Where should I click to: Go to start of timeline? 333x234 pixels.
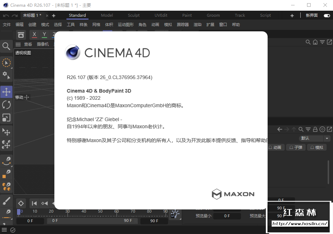pyautogui.click(x=34, y=203)
